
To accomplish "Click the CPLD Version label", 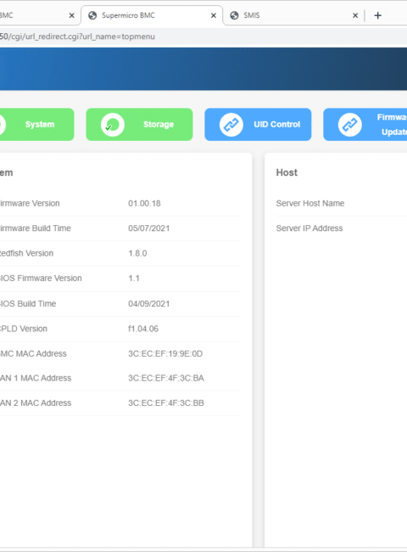I will (x=24, y=329).
